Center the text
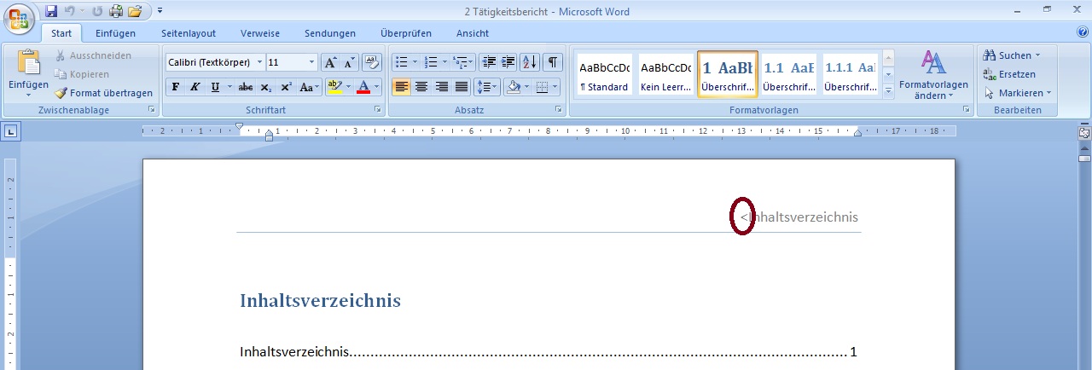This screenshot has height=370, width=1092. click(421, 87)
